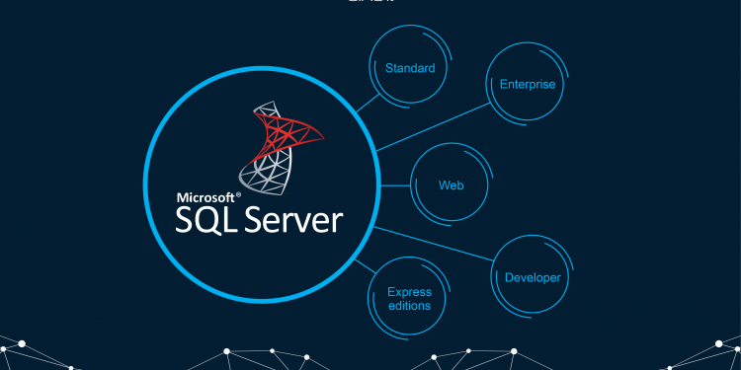Click the Express editions circle
Screen dimensions: 741x370
409,299
